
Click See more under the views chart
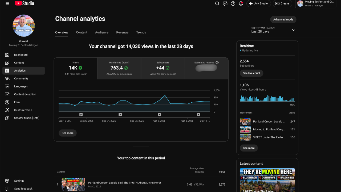click(x=68, y=133)
